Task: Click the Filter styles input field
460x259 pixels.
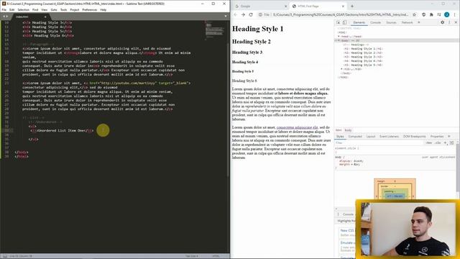Action: click(379, 142)
